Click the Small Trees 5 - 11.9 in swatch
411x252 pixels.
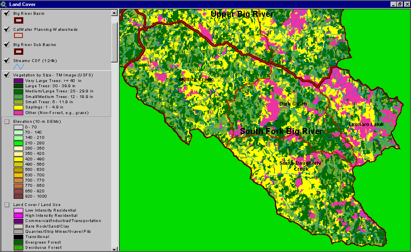point(18,102)
